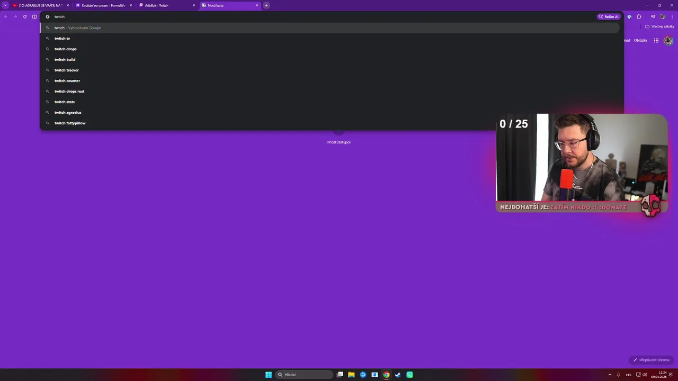
Task: Click the Režim AI button
Action: pos(609,16)
